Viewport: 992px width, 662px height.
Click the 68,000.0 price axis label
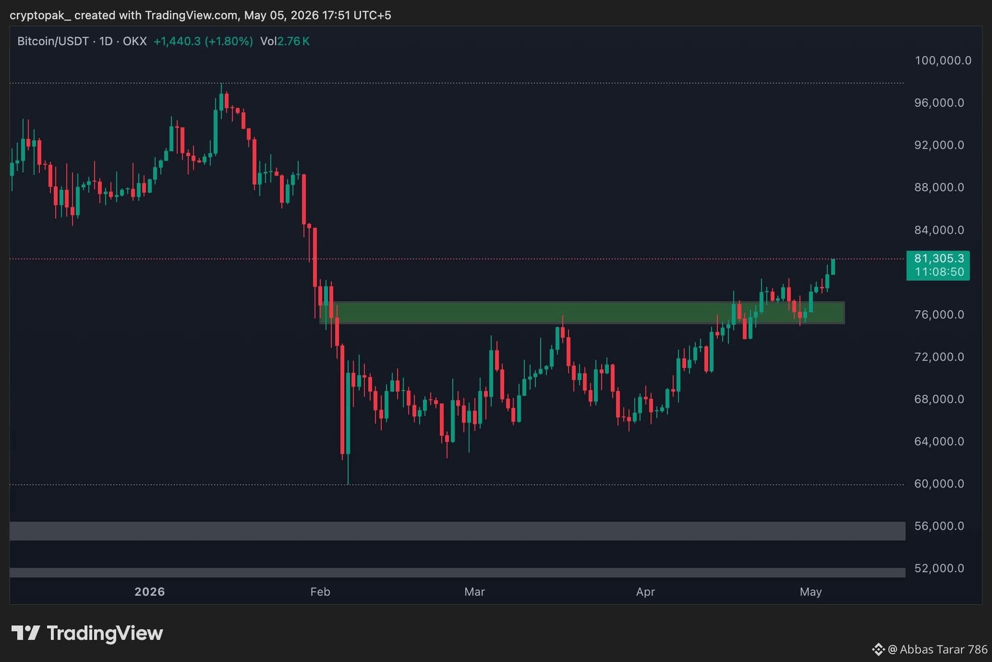(x=939, y=399)
